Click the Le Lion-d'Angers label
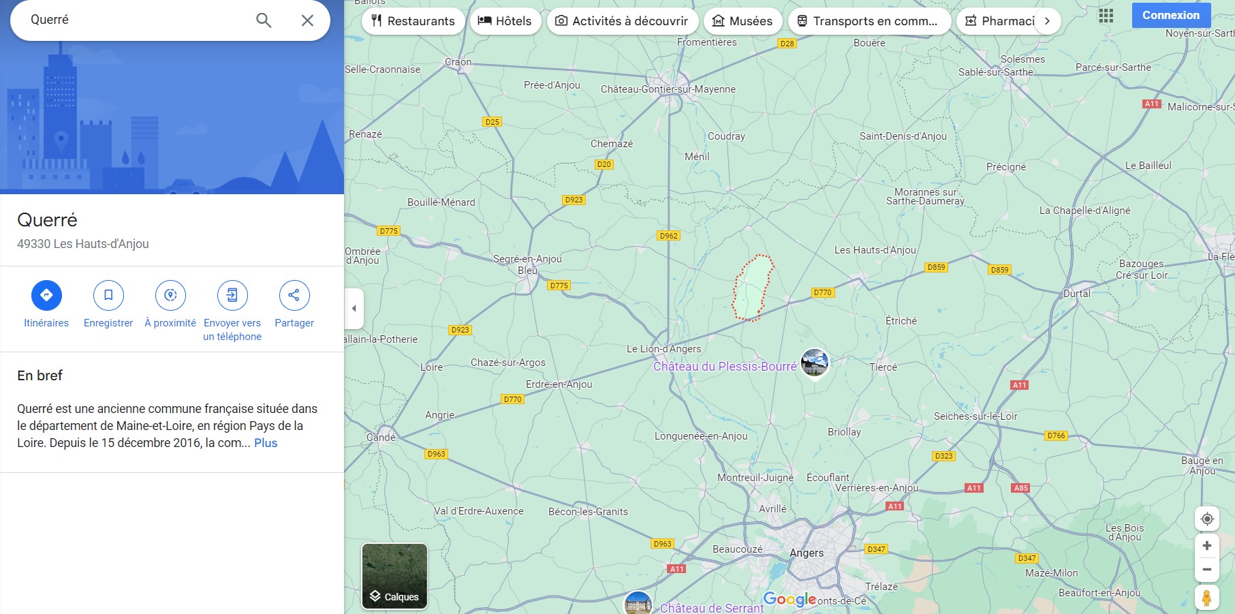Viewport: 1235px width, 614px height. 663,349
